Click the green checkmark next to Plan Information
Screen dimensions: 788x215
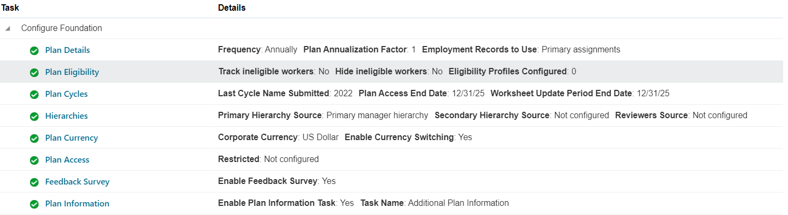34,204
